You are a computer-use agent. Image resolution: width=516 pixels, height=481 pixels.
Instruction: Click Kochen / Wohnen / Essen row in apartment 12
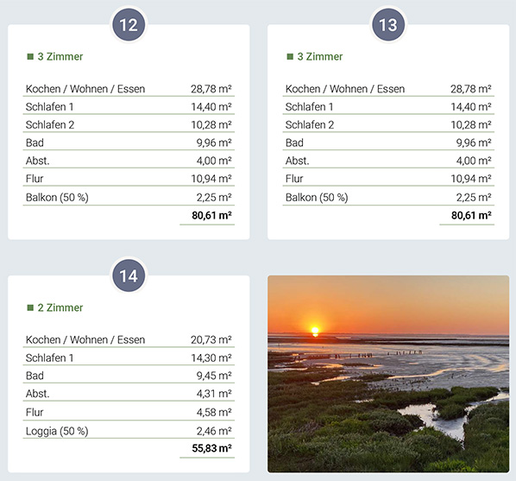pyautogui.click(x=129, y=89)
